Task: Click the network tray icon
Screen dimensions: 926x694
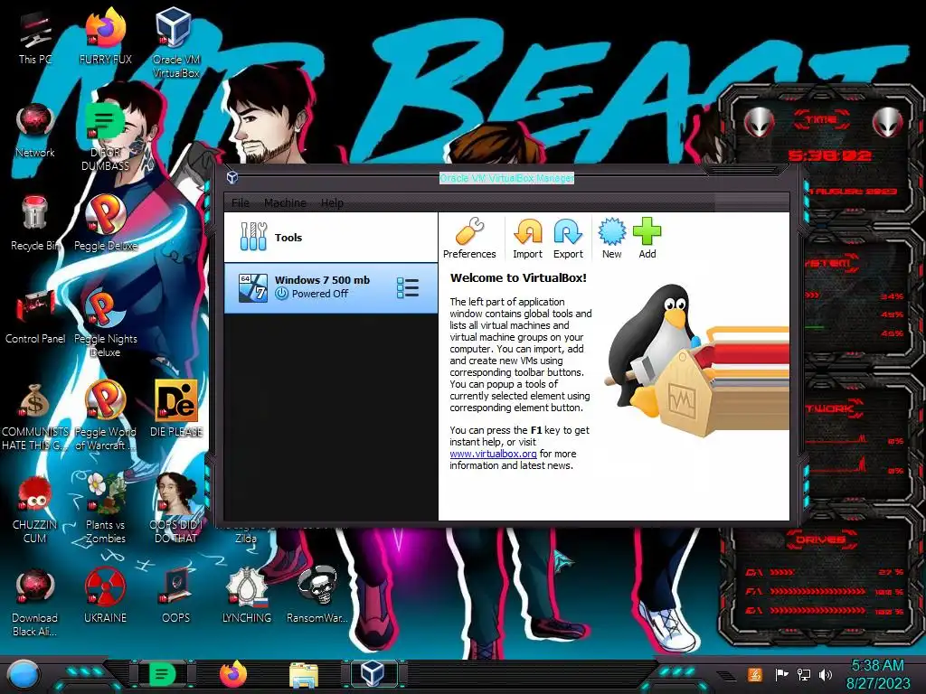Action: click(x=804, y=674)
